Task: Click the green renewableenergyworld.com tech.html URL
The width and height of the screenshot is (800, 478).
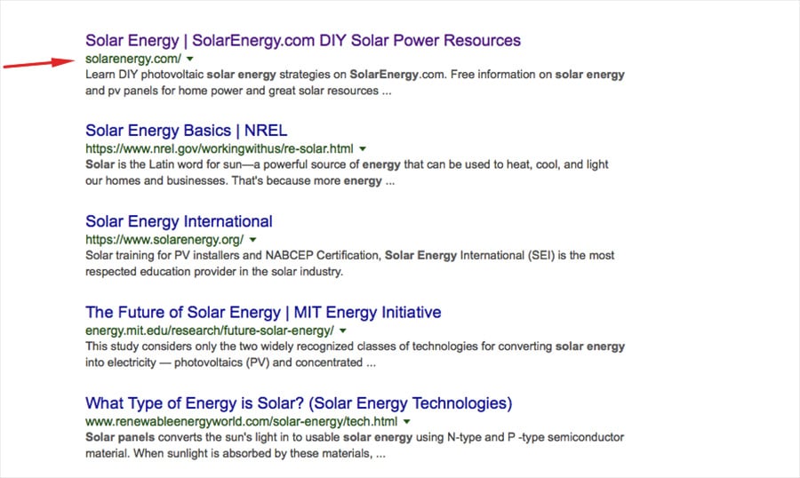Action: point(241,421)
